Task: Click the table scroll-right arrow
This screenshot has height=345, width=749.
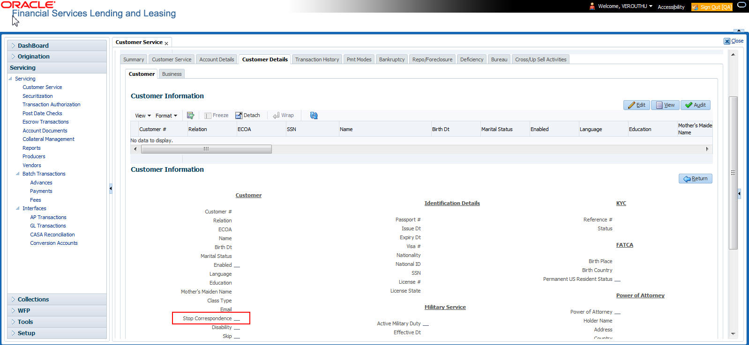Action: point(707,149)
